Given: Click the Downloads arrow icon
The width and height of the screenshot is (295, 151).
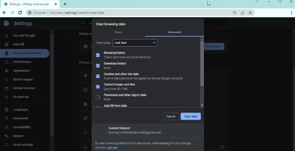Looking at the screenshot, I should [7, 118].
